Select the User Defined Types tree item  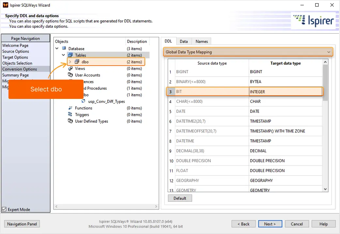pos(91,121)
